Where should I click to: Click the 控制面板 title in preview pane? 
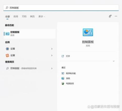pos(88,42)
